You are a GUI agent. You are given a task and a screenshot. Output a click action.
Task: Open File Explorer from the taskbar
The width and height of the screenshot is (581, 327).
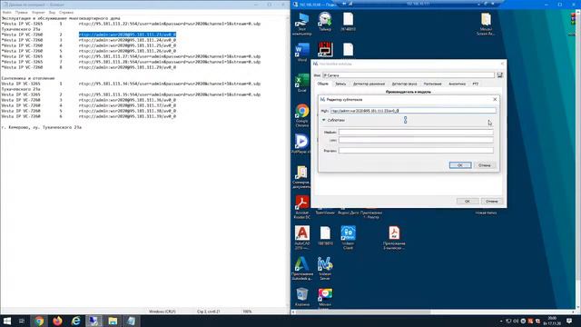pos(113,321)
